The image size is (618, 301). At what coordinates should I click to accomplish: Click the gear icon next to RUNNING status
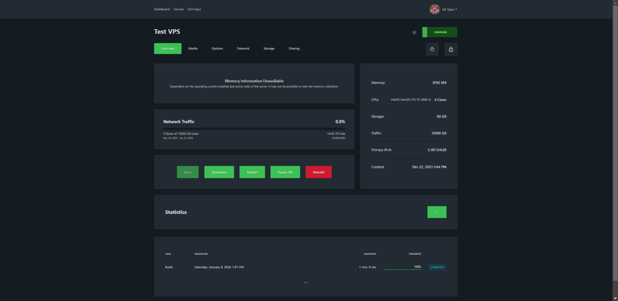414,33
